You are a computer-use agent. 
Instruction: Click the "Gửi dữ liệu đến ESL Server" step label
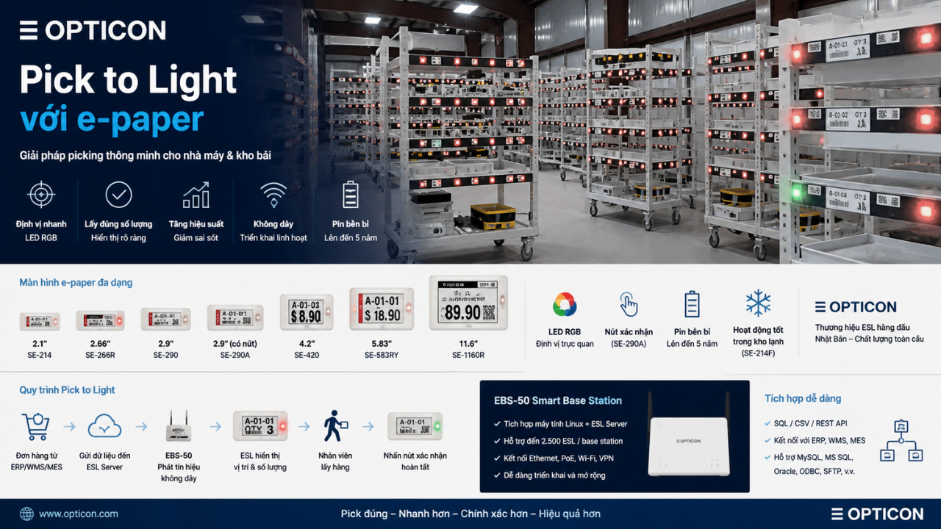click(104, 461)
